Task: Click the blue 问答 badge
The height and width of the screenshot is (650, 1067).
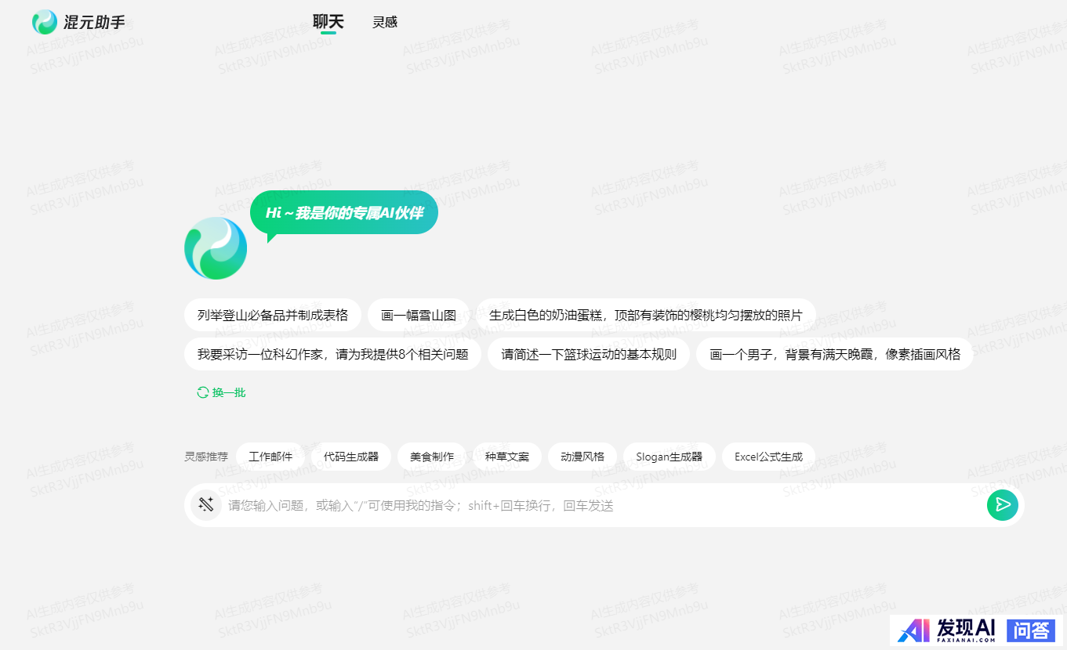Action: point(1030,630)
